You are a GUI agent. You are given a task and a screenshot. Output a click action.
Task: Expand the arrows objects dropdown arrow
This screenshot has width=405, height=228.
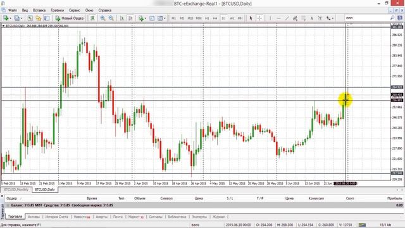click(333, 18)
